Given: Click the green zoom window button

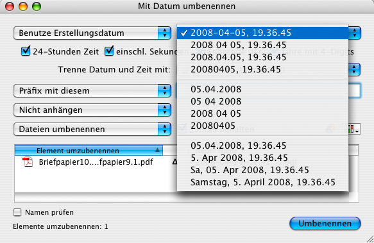Looking at the screenshot, I should click(x=37, y=6).
